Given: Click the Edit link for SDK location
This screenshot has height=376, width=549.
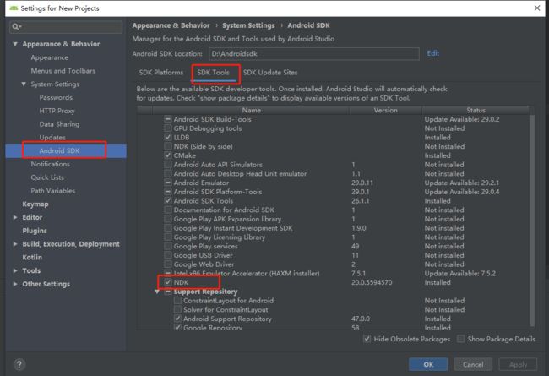Looking at the screenshot, I should pyautogui.click(x=432, y=53).
